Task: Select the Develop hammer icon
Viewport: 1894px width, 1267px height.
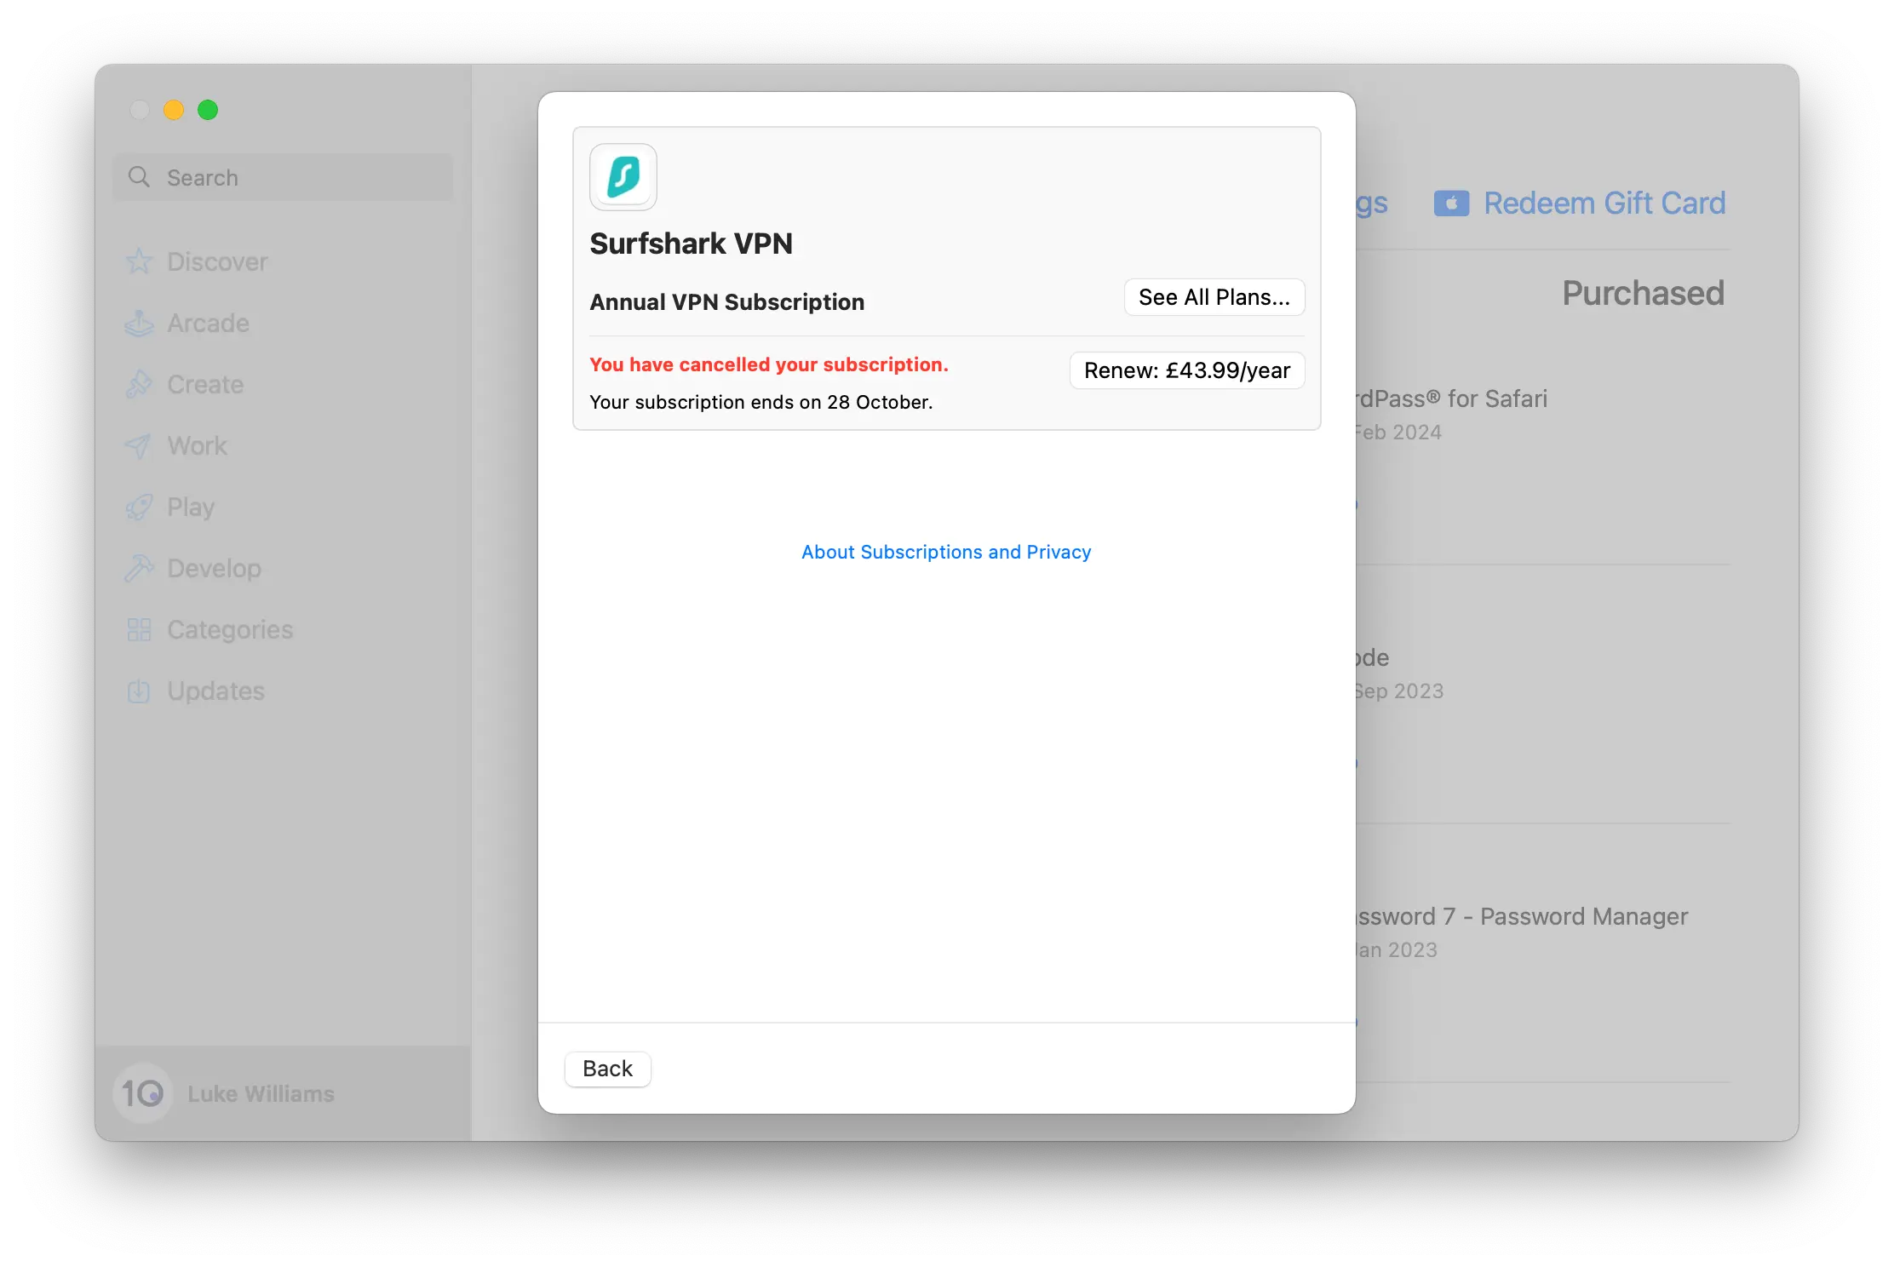Action: pos(140,568)
